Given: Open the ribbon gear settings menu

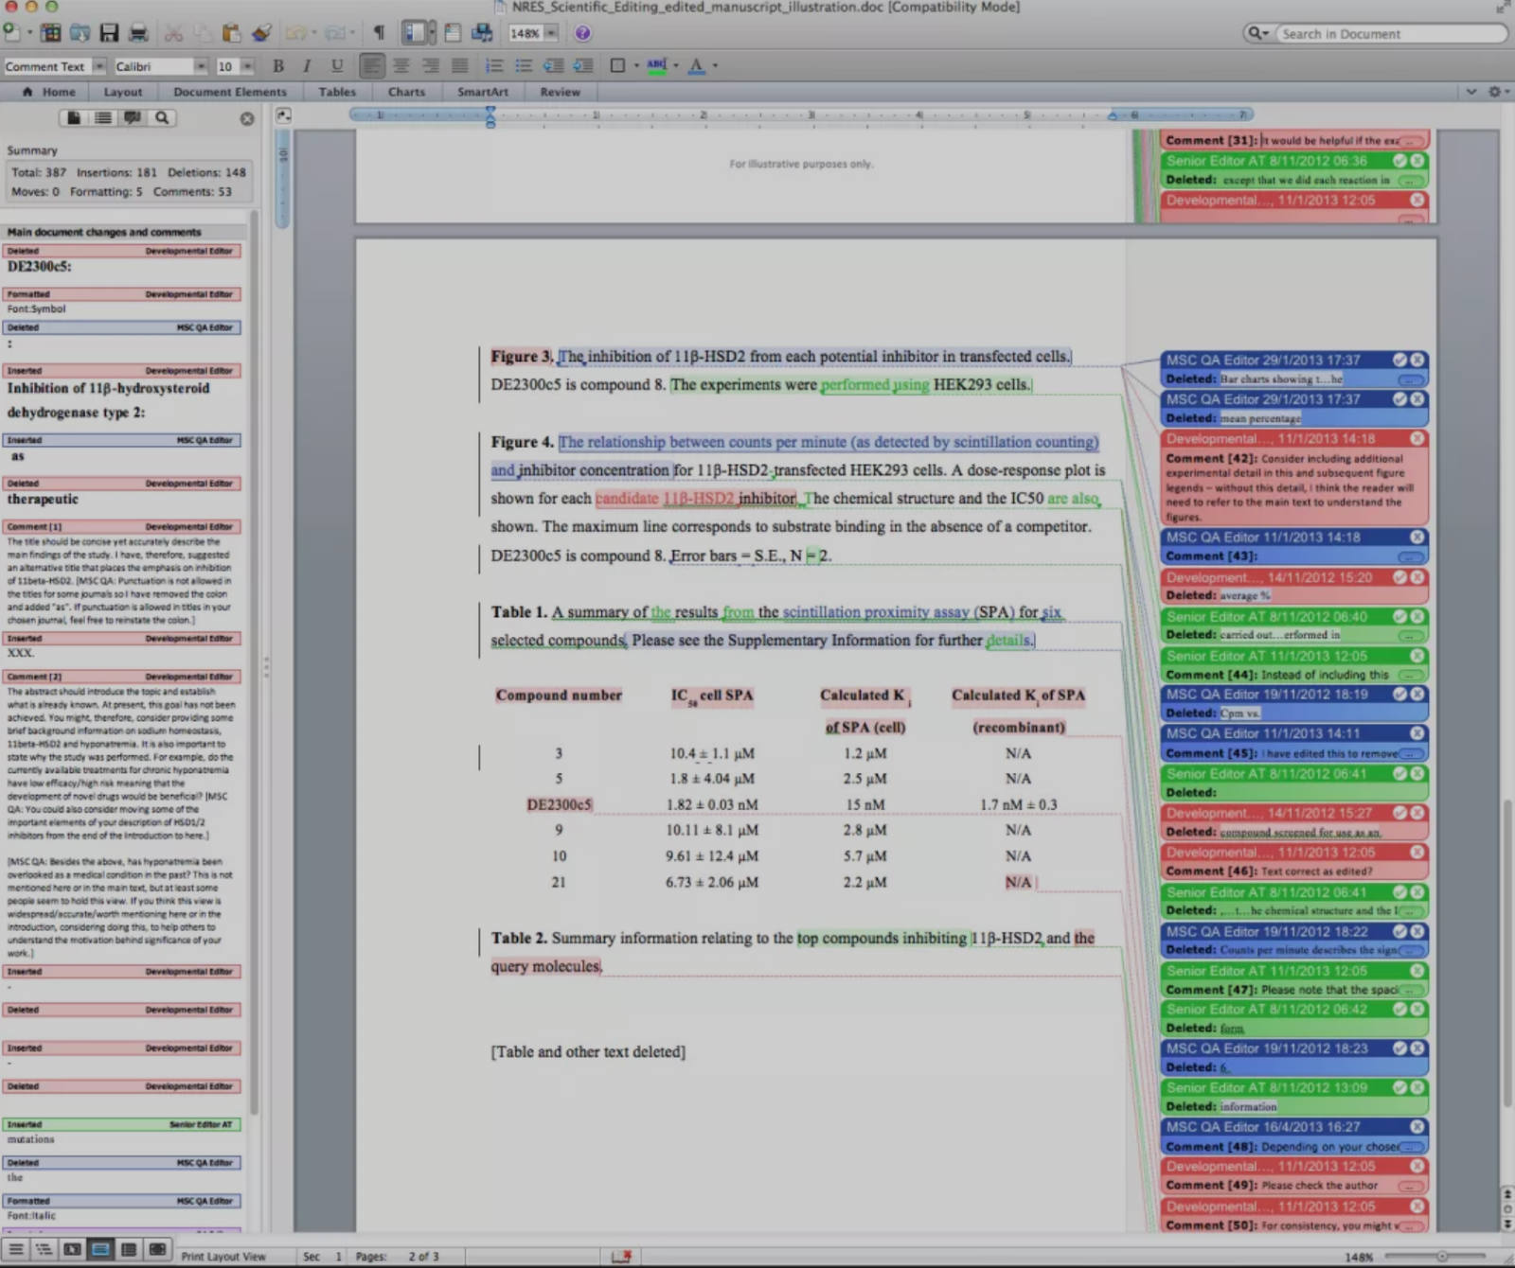Looking at the screenshot, I should (1497, 92).
